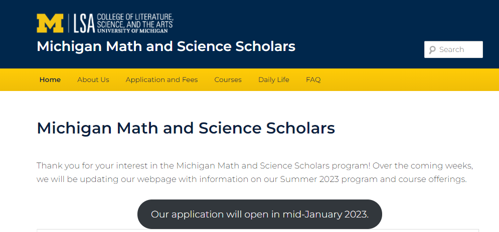Open the Daily Life menu item
This screenshot has height=232, width=499.
pos(274,79)
